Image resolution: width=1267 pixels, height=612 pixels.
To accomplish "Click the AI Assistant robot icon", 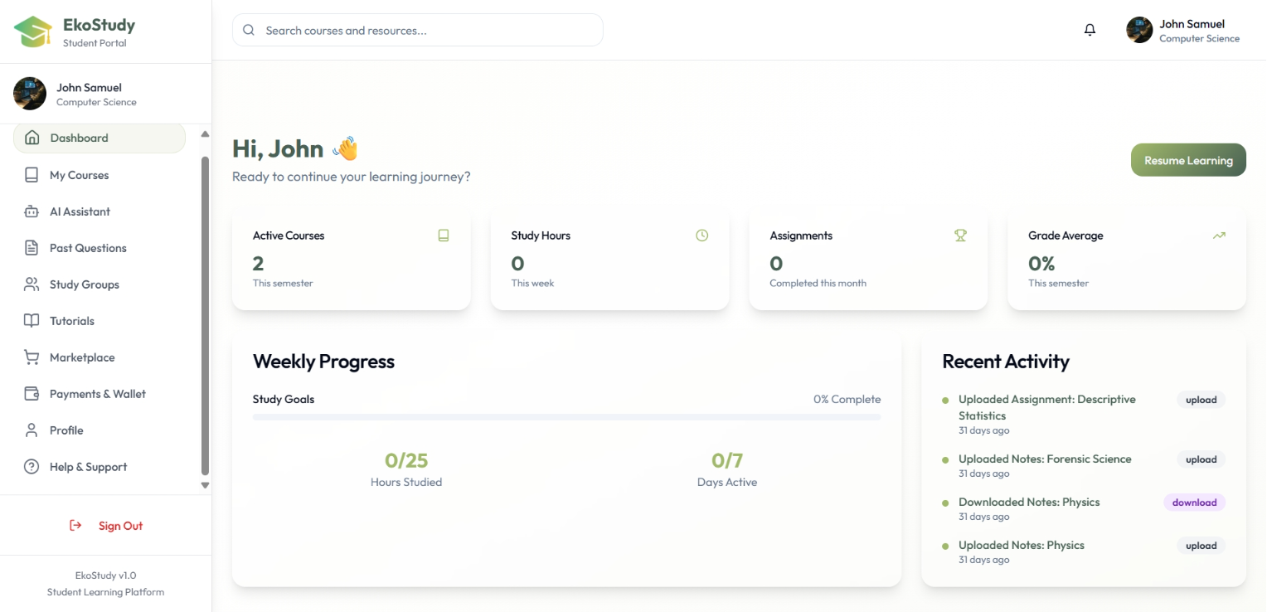I will [x=32, y=211].
